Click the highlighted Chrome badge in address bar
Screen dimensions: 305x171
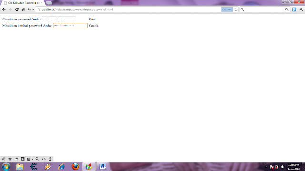tap(227, 9)
